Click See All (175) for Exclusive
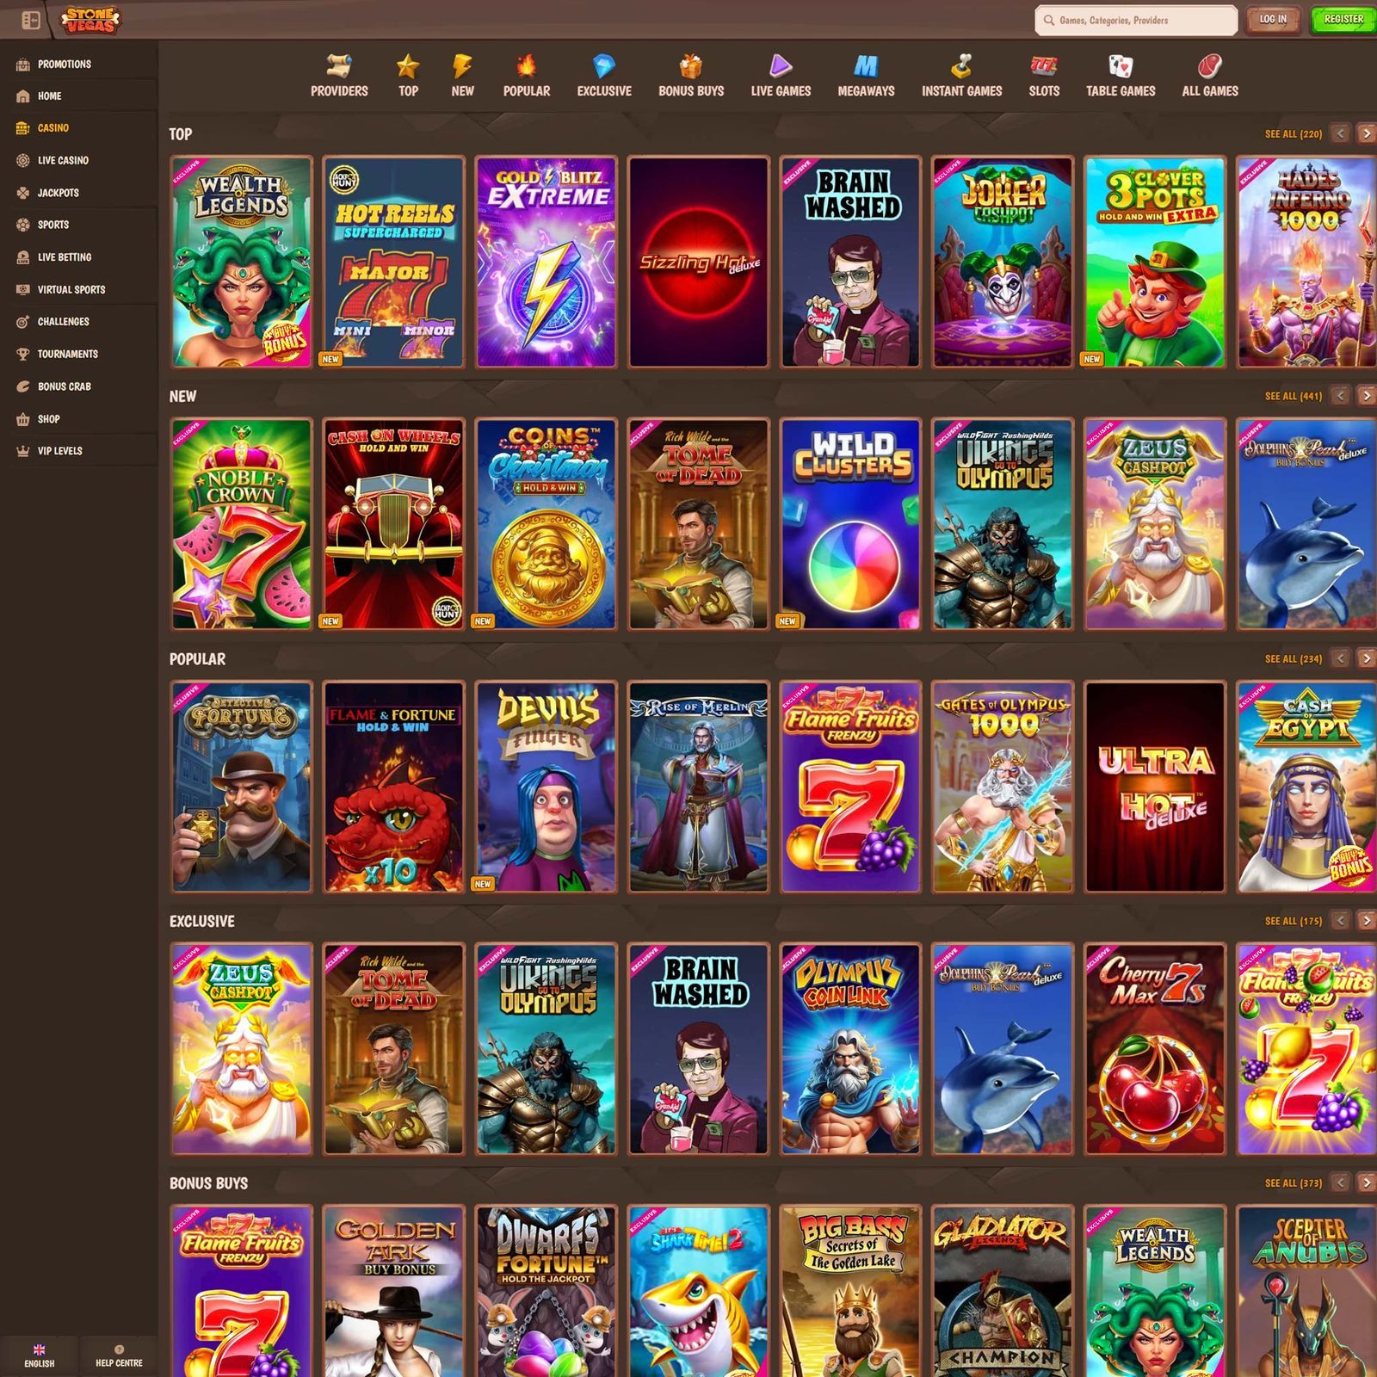 pos(1293,921)
